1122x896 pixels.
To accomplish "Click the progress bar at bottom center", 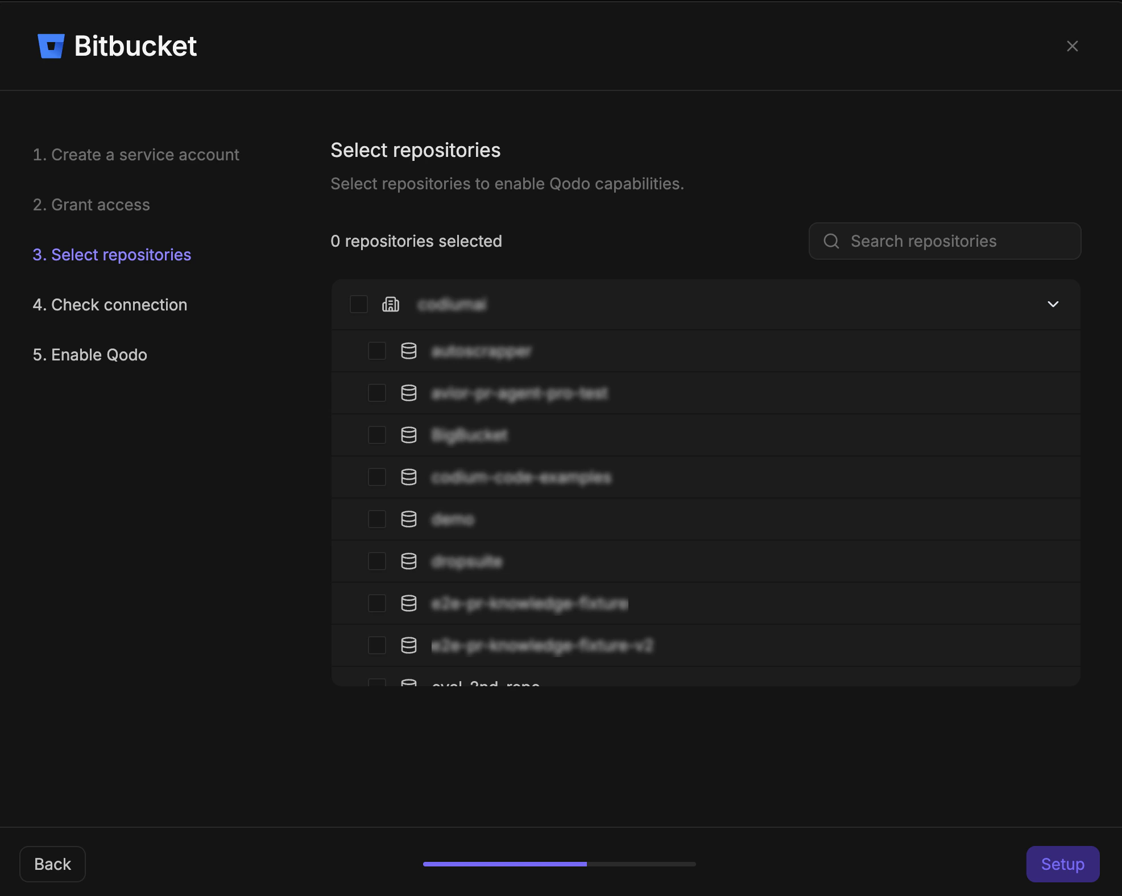I will click(559, 864).
